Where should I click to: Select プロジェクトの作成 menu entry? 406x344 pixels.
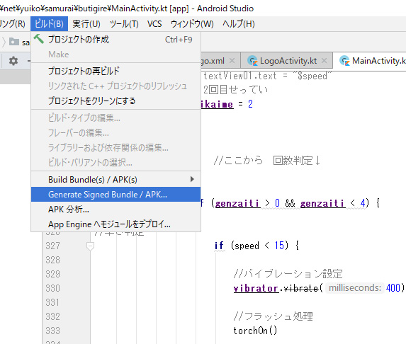point(115,40)
